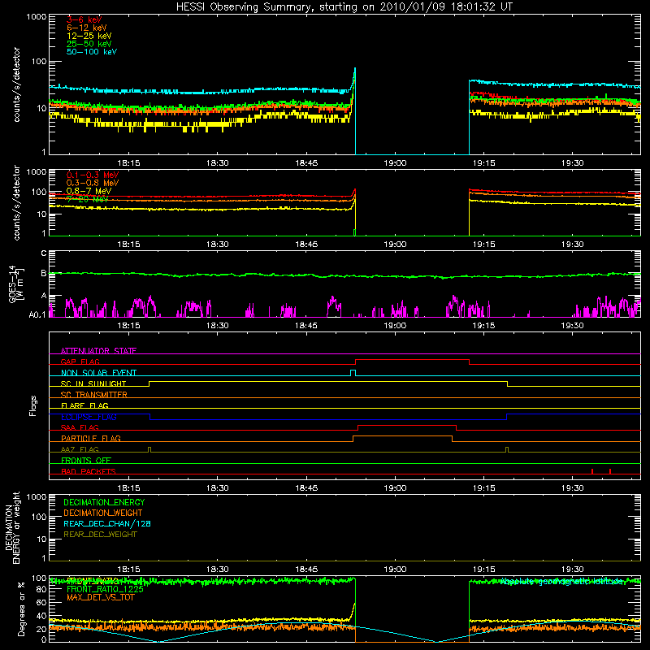Select the '12-25 keV' legend entry

pos(89,36)
